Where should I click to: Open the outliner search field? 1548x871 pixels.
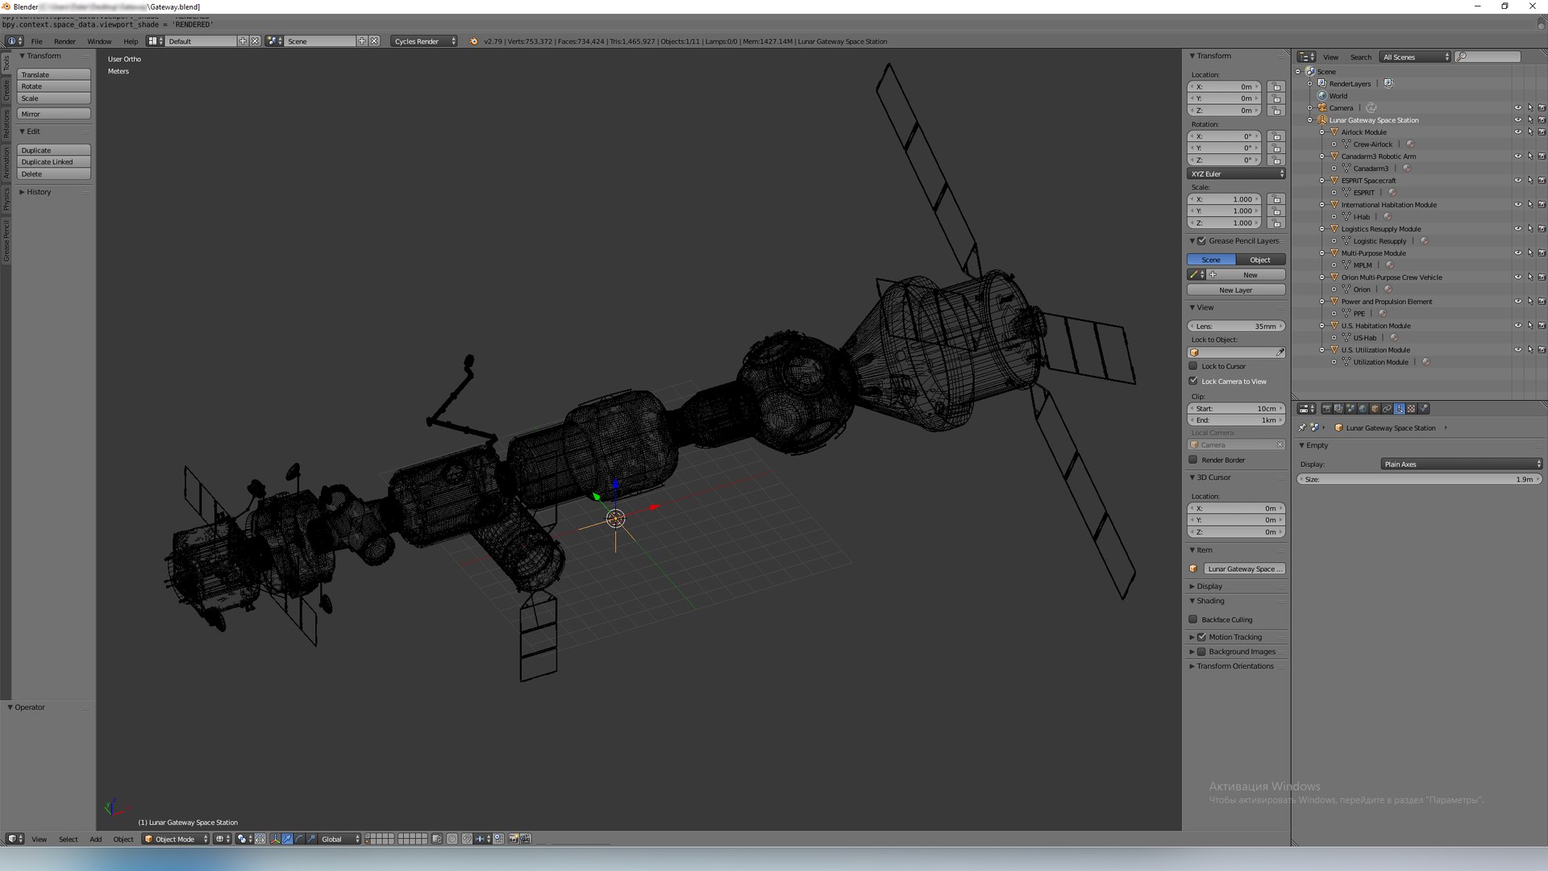(1488, 56)
